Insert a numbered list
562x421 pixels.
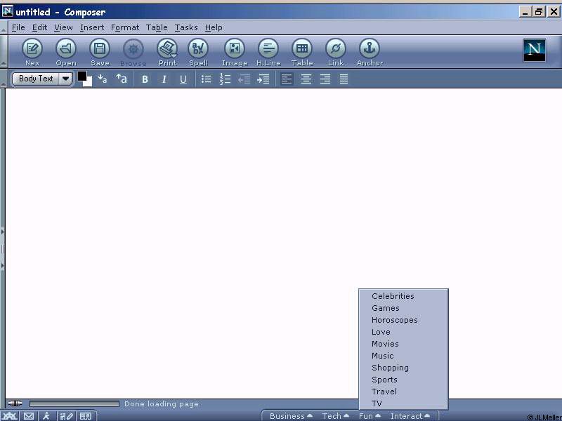pos(225,79)
